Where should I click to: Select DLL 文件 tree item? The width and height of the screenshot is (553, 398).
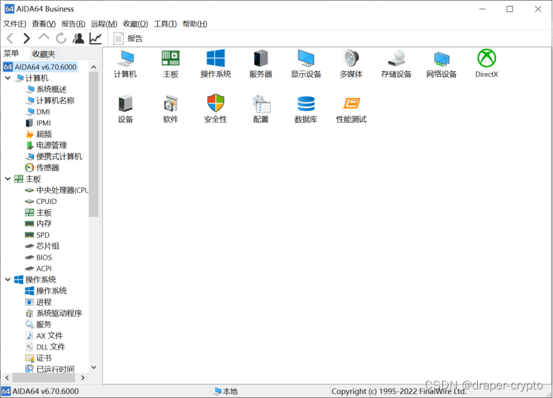point(45,347)
